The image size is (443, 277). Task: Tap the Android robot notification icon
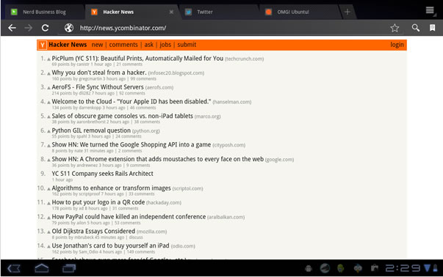click(309, 268)
